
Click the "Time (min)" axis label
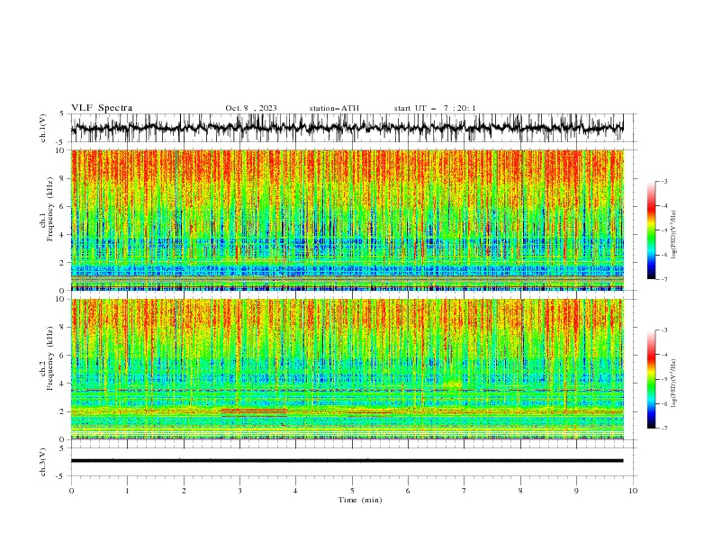[360, 500]
